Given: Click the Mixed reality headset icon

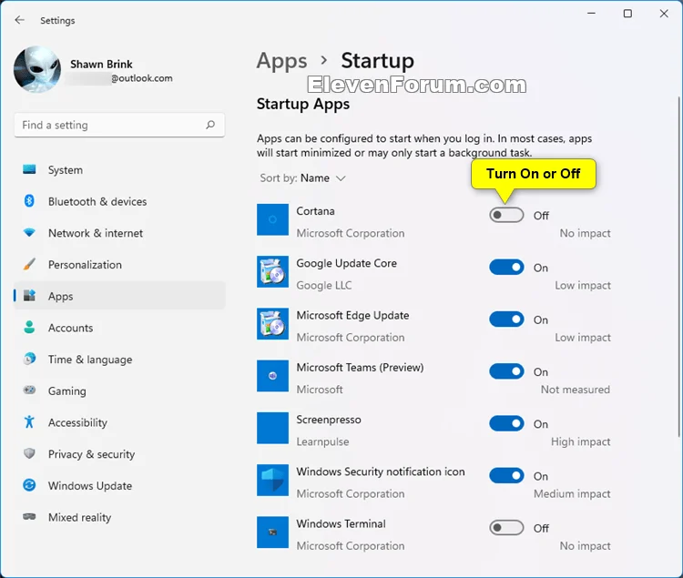Looking at the screenshot, I should pos(29,517).
